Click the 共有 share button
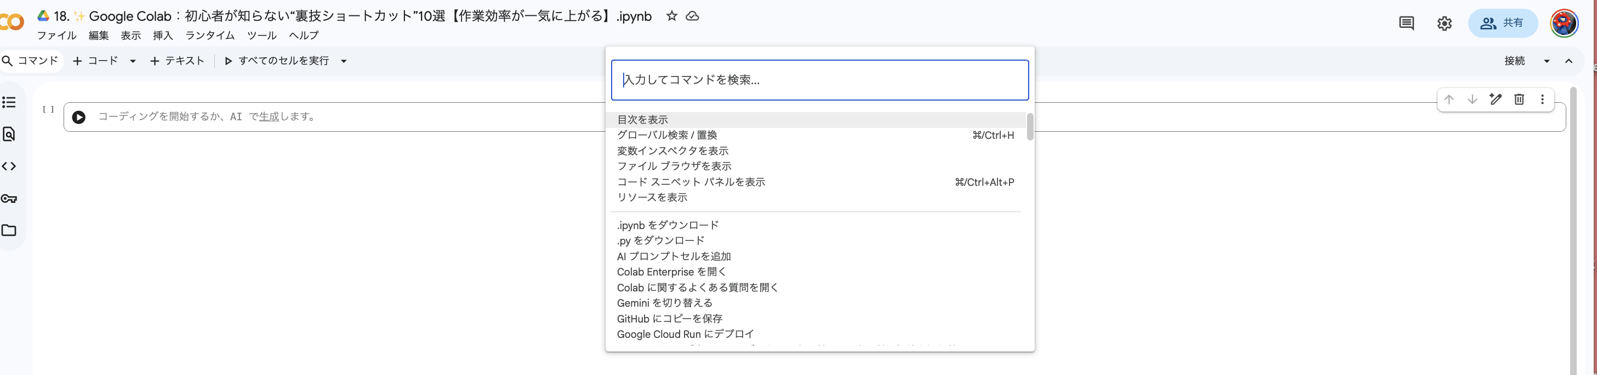The image size is (1597, 375). 1502,24
